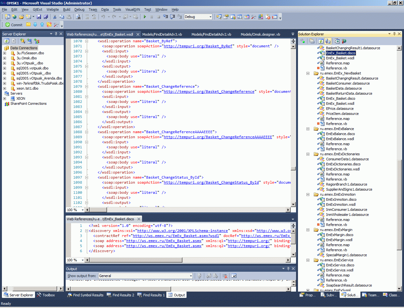Select SharePoint Connections in Server Explorer

click(x=28, y=104)
